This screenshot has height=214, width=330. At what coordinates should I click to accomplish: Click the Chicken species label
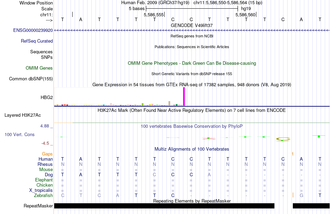click(44, 185)
